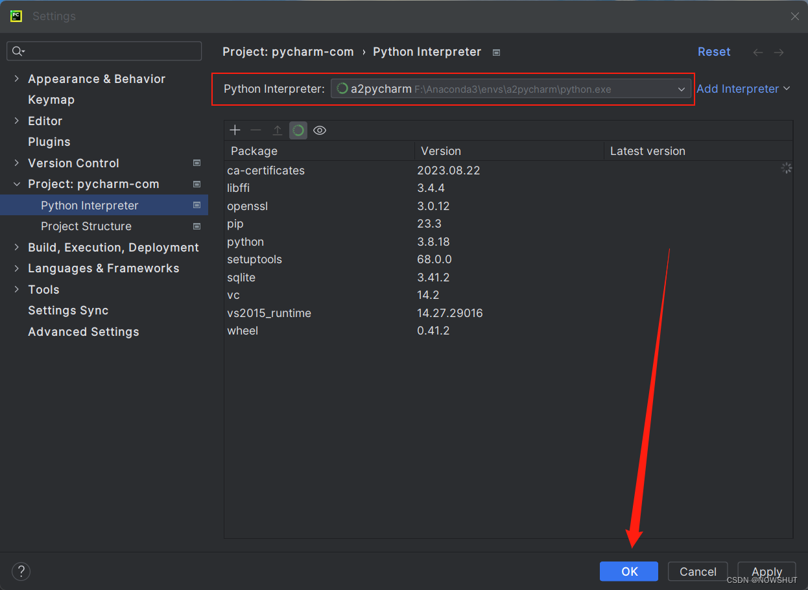Select the setuptools package row
Image resolution: width=808 pixels, height=590 pixels.
click(508, 259)
